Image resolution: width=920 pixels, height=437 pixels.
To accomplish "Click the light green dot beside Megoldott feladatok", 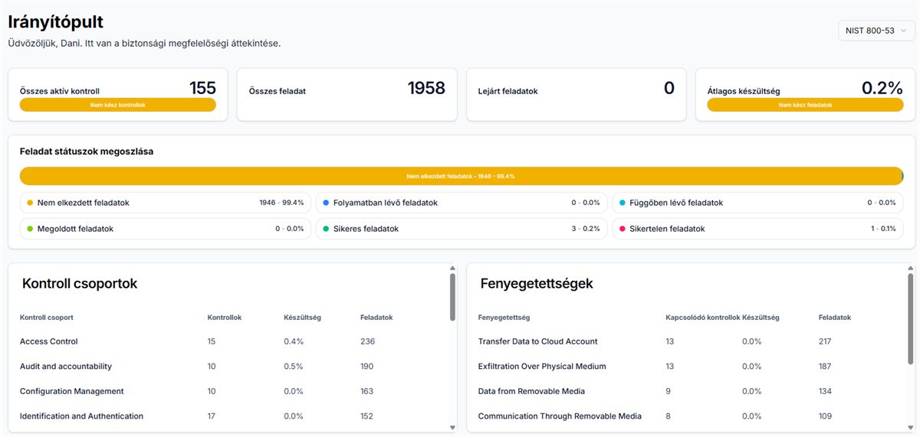I will click(30, 229).
